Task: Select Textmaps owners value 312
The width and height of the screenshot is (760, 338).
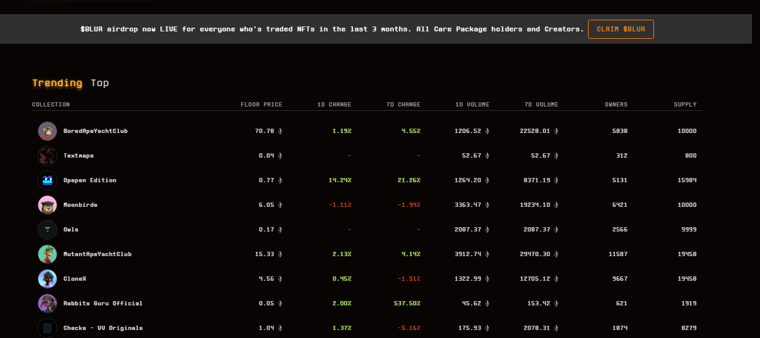Action: pos(622,156)
